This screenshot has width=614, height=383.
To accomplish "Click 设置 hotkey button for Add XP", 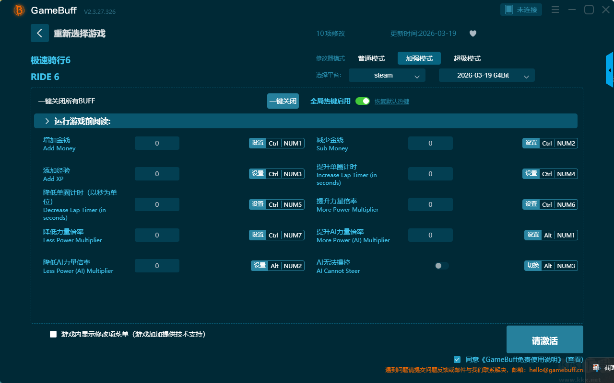I will pyautogui.click(x=258, y=174).
